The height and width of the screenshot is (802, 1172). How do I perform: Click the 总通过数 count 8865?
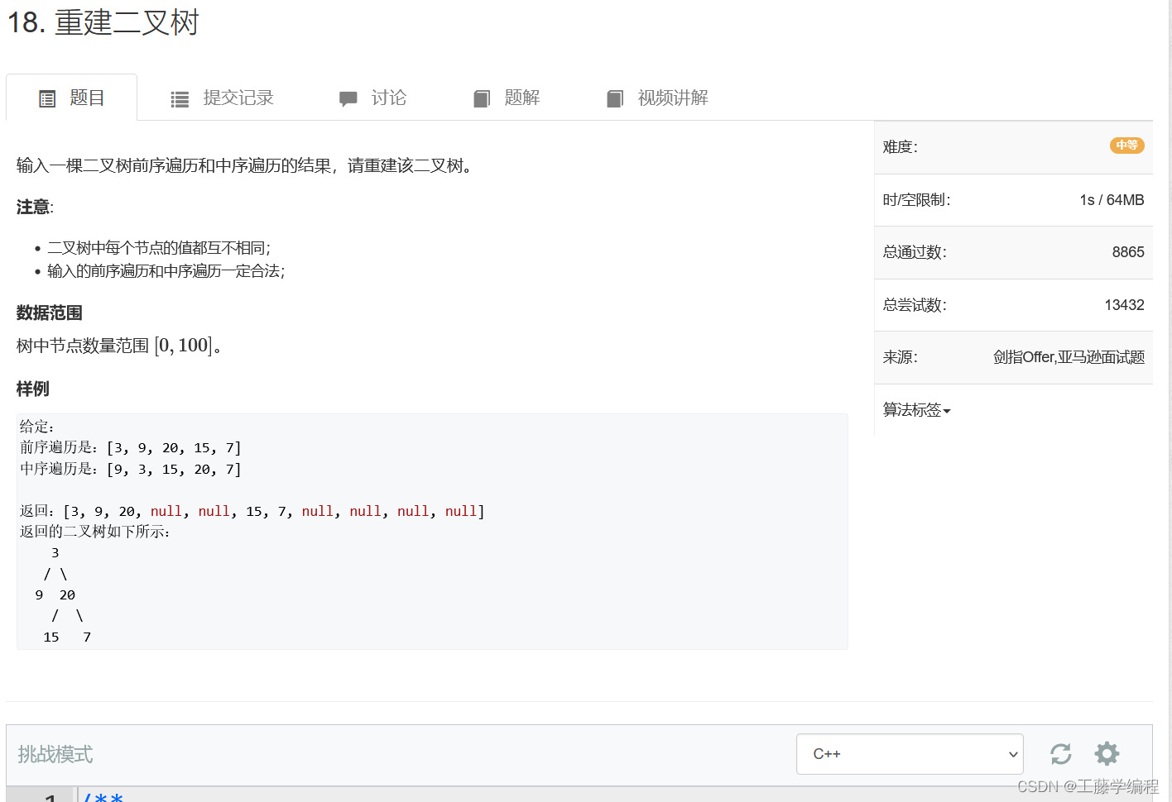pos(1128,252)
